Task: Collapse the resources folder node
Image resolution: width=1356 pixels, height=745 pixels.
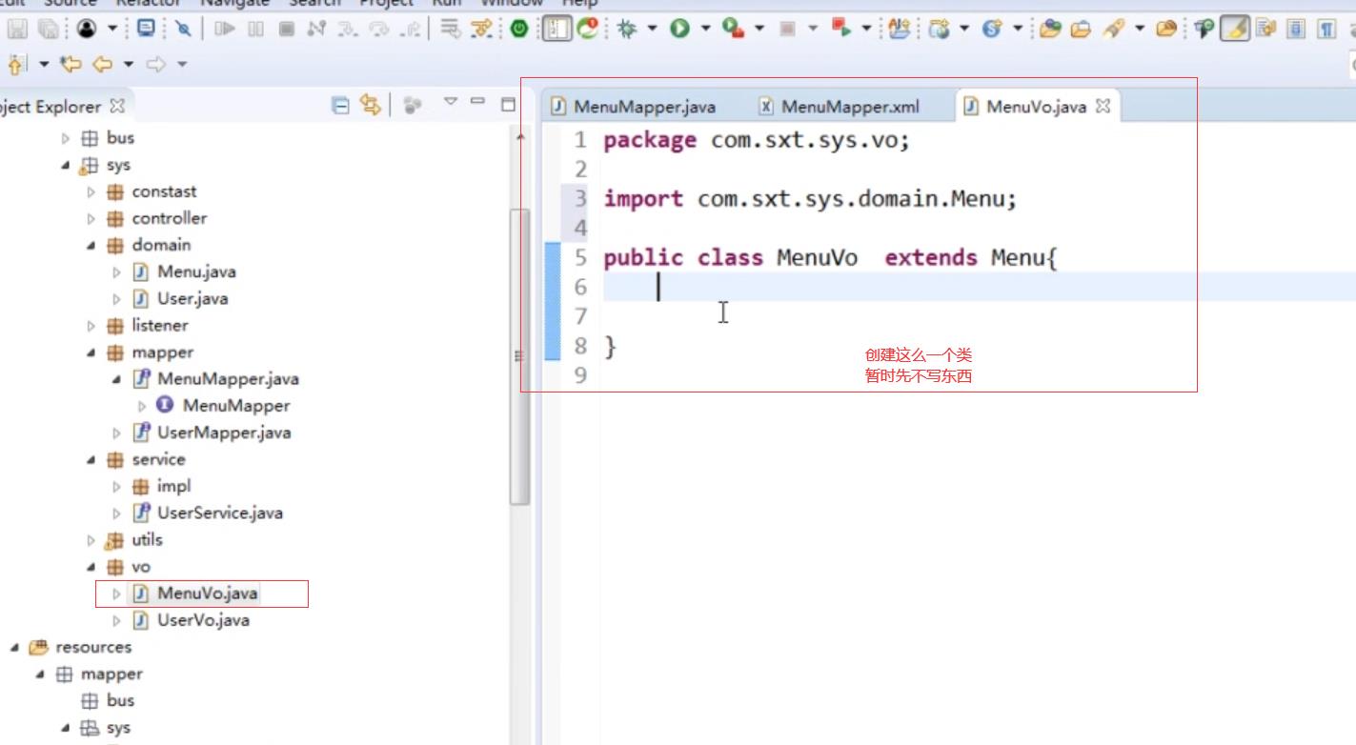Action: (x=14, y=647)
